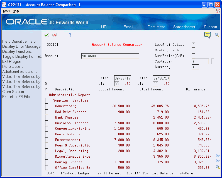This screenshot has width=222, height=178.
Task: Open the Tools menu
Action: tap(6, 11)
